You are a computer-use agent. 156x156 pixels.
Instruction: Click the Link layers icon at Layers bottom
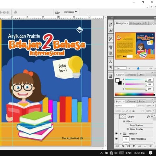(x=117, y=146)
